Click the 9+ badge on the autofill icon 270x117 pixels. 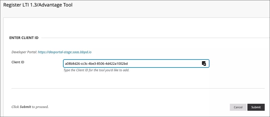coord(205,64)
